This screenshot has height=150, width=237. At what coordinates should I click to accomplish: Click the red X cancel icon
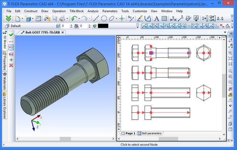tap(11, 65)
